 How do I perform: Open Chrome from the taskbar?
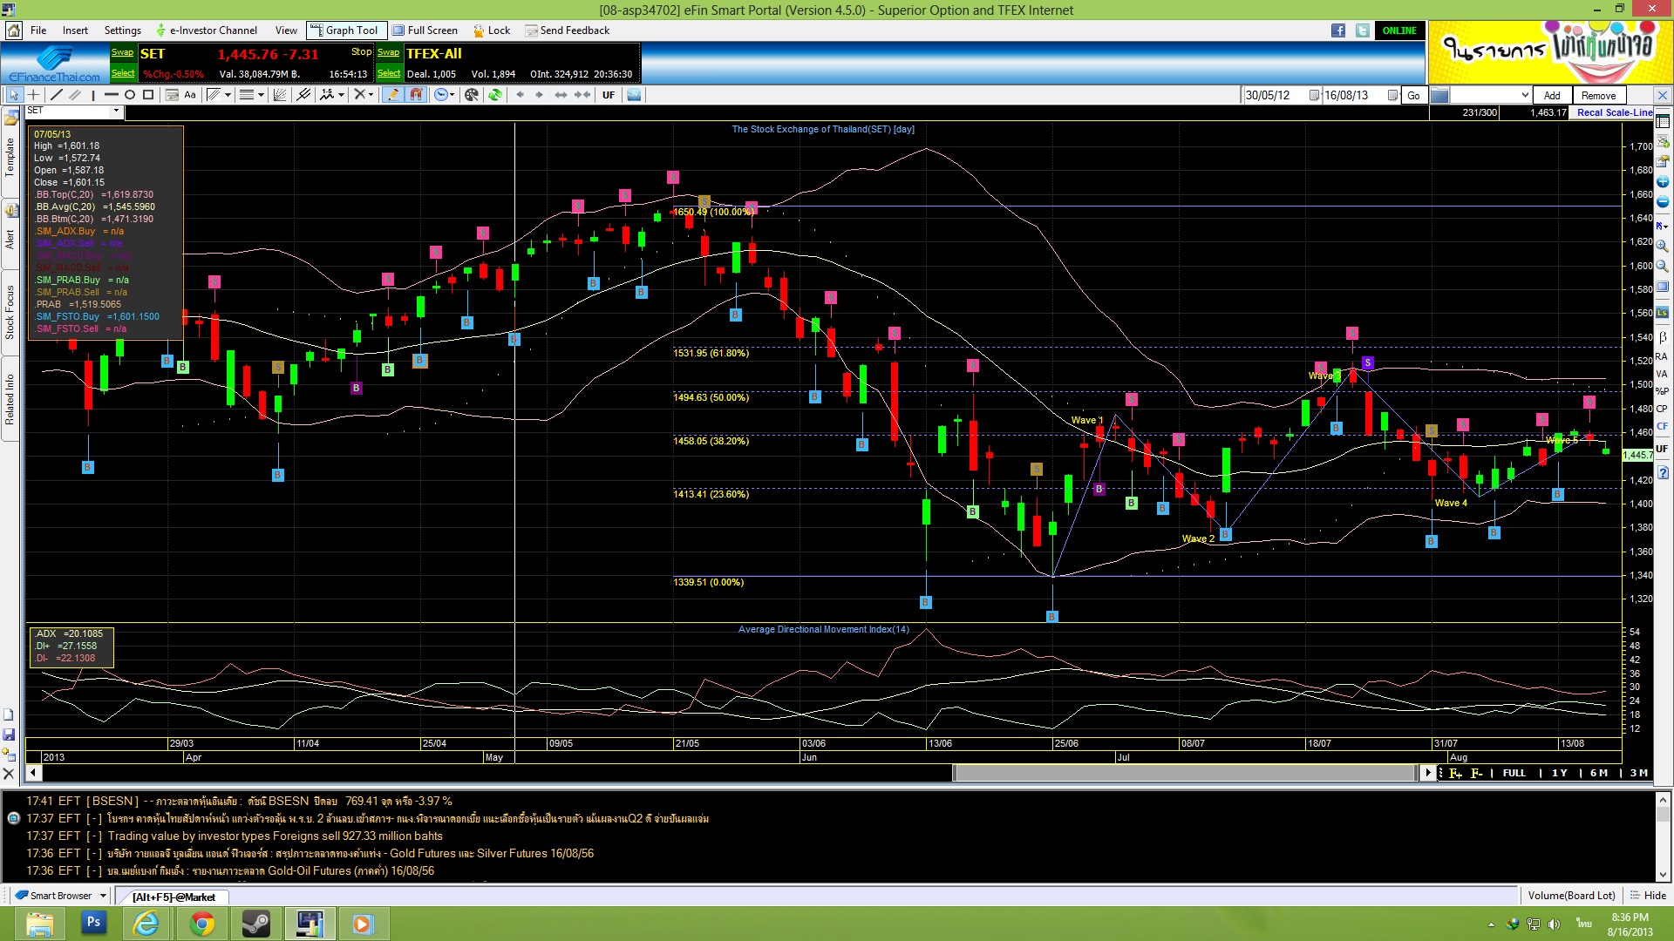202,924
